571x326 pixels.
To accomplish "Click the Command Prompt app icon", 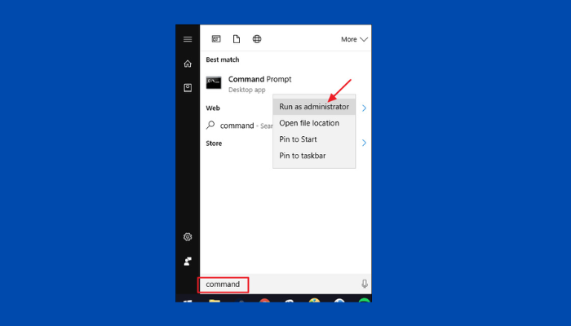I will click(x=214, y=82).
